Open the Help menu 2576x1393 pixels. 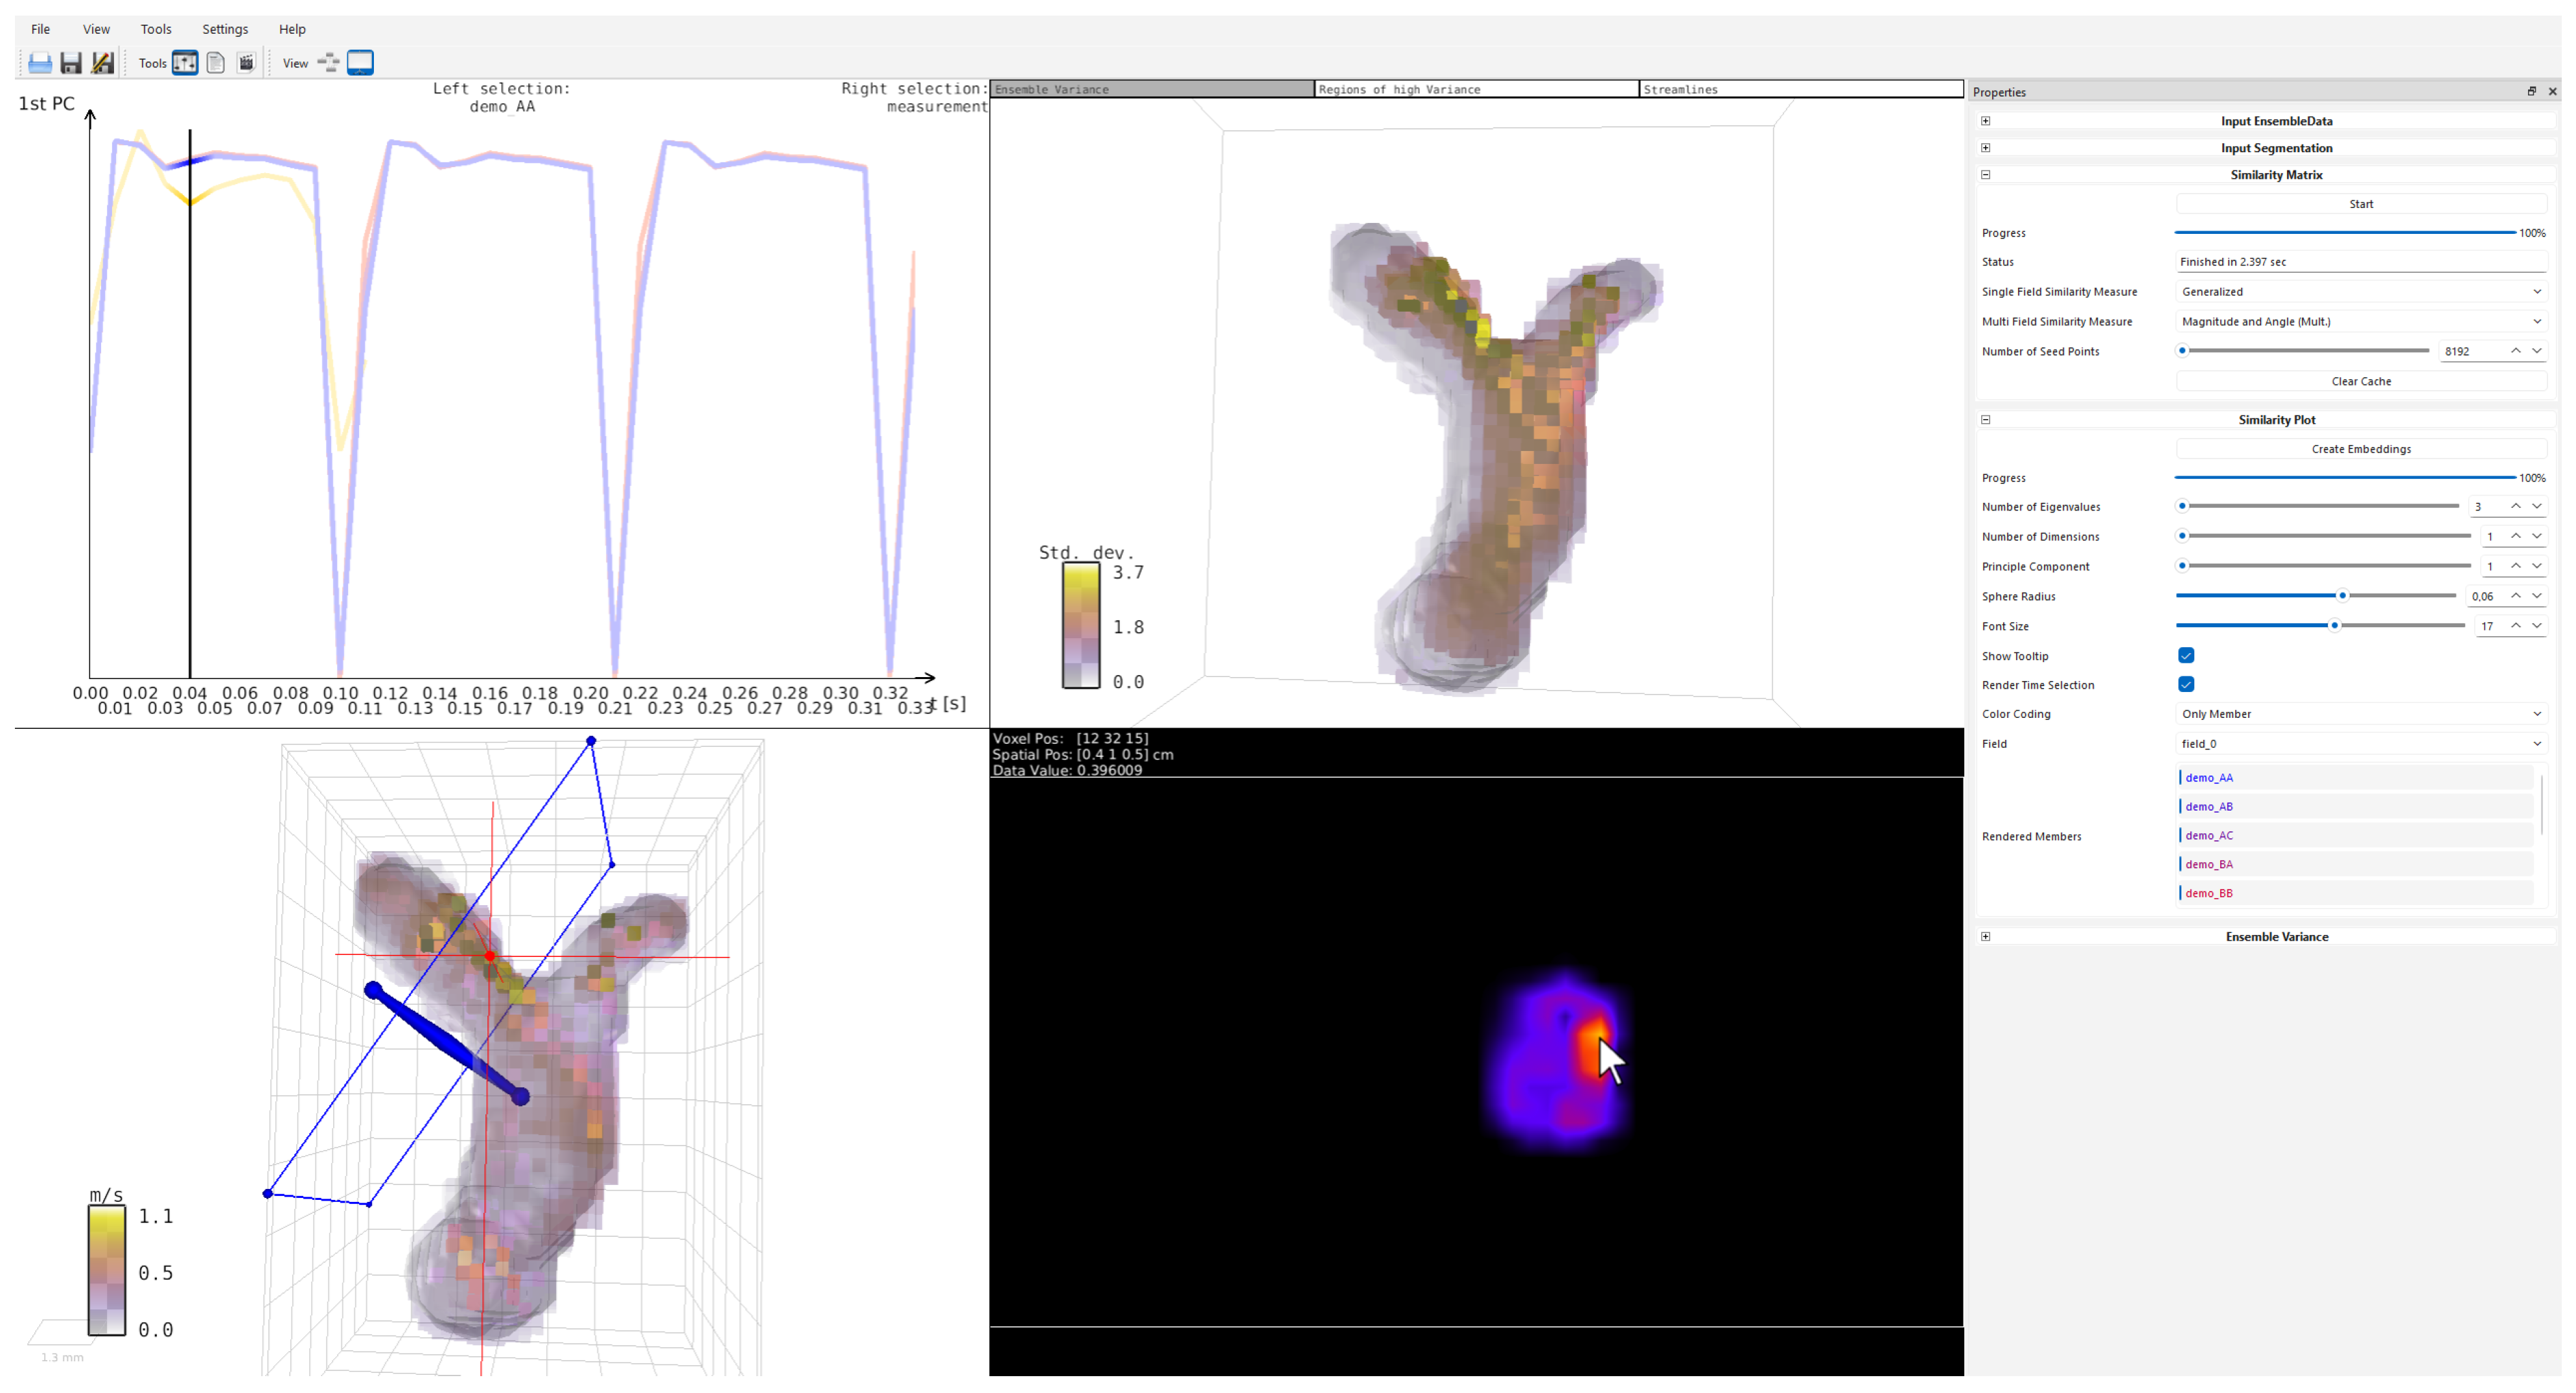pyautogui.click(x=292, y=29)
